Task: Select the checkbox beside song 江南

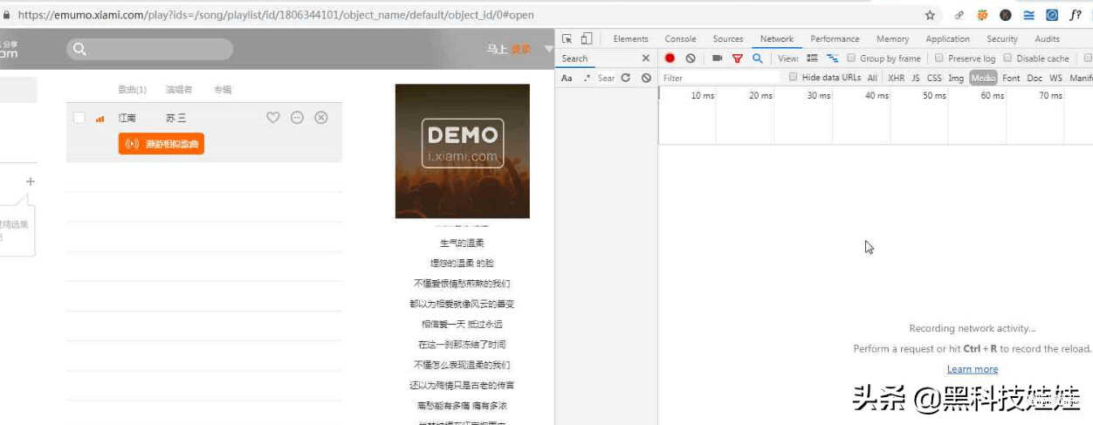Action: pyautogui.click(x=79, y=118)
